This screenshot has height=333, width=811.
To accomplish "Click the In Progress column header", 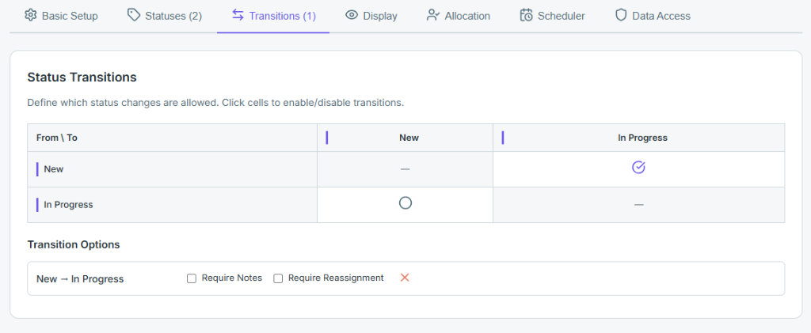I will click(x=639, y=138).
